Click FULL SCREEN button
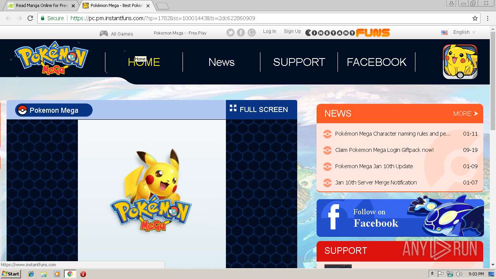The image size is (496, 279). click(x=262, y=110)
